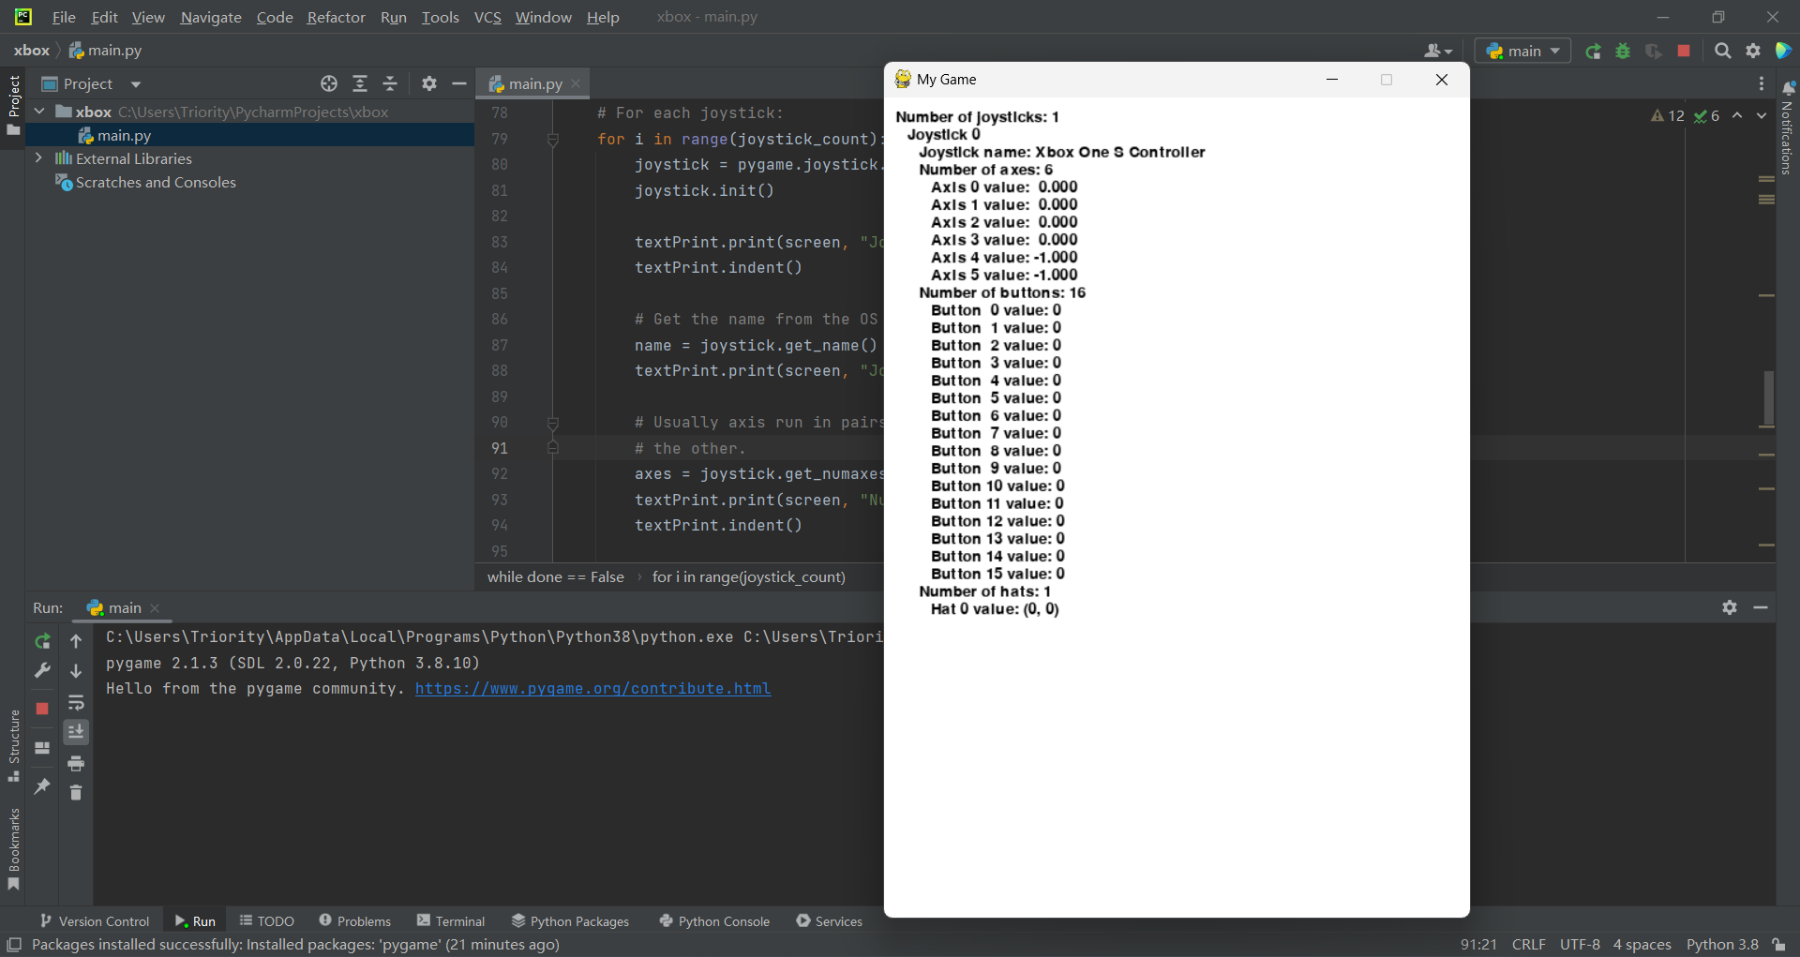
Task: Click the UTF-8 encoding status widget
Action: (x=1580, y=945)
